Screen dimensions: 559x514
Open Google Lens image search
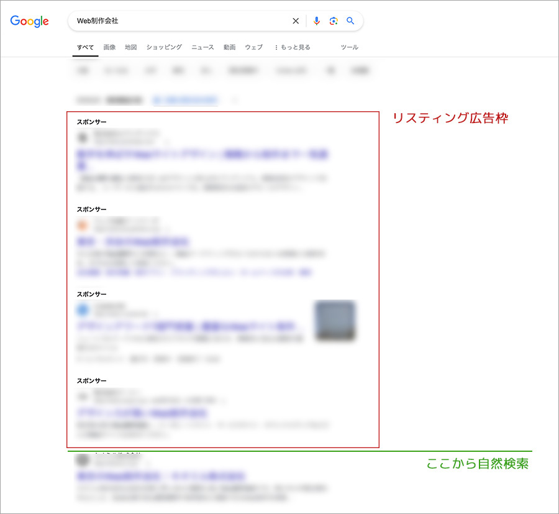[334, 21]
